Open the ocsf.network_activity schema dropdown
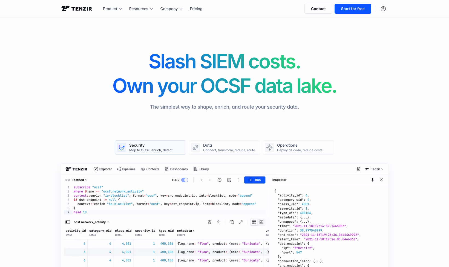The height and width of the screenshot is (267, 449). pyautogui.click(x=91, y=222)
